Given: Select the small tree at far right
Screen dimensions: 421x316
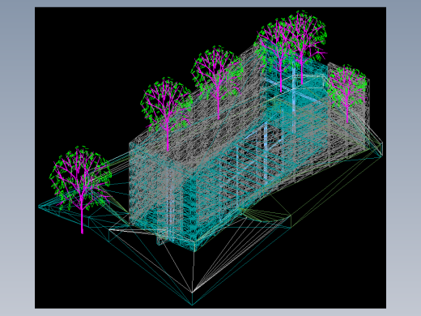Looking at the screenshot, I should point(347,89).
